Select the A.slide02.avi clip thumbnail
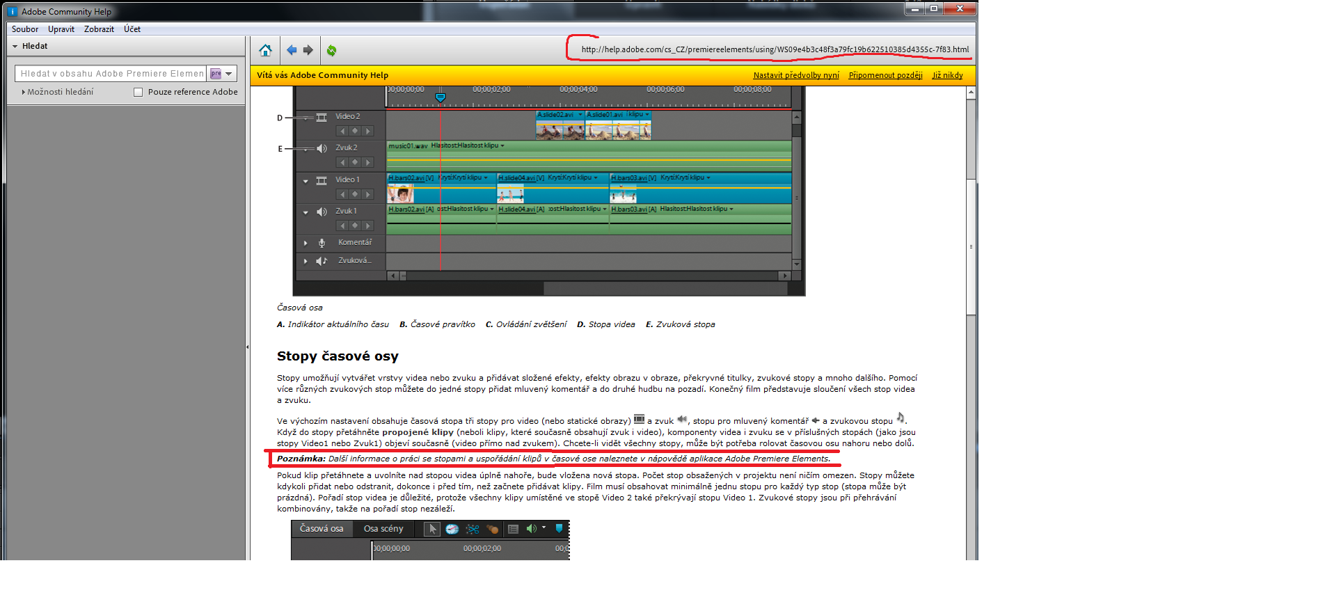 pos(560,129)
